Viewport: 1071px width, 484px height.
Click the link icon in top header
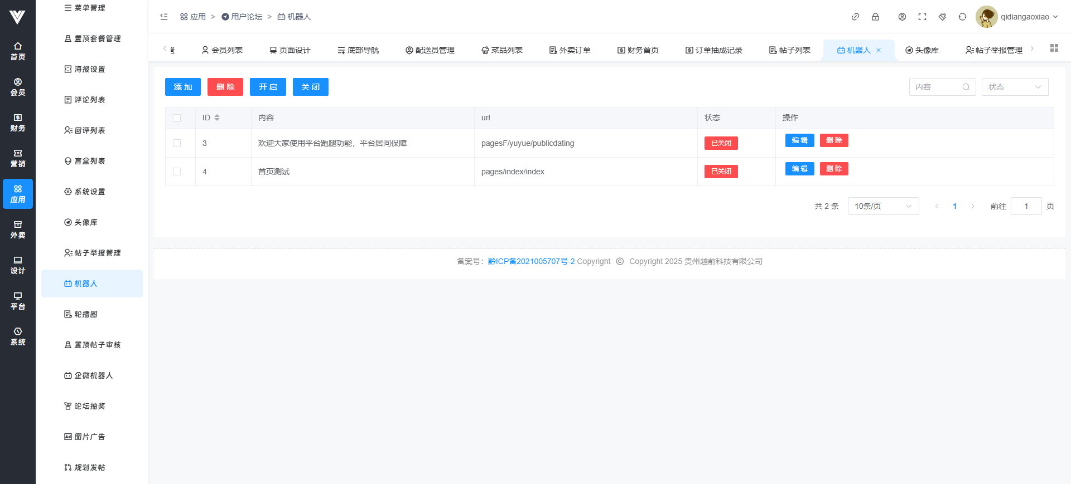[855, 17]
